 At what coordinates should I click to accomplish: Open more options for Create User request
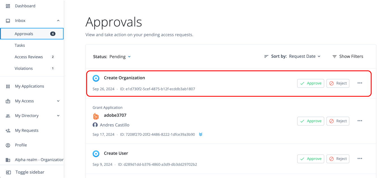(360, 159)
